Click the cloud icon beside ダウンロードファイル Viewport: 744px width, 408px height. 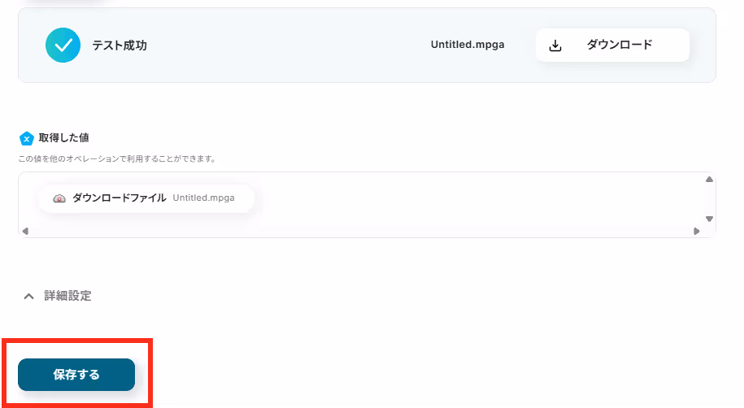[59, 198]
